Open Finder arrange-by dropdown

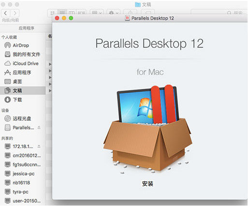(97, 13)
